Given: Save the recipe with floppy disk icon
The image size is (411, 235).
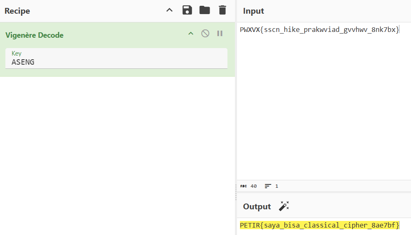Looking at the screenshot, I should point(187,10).
